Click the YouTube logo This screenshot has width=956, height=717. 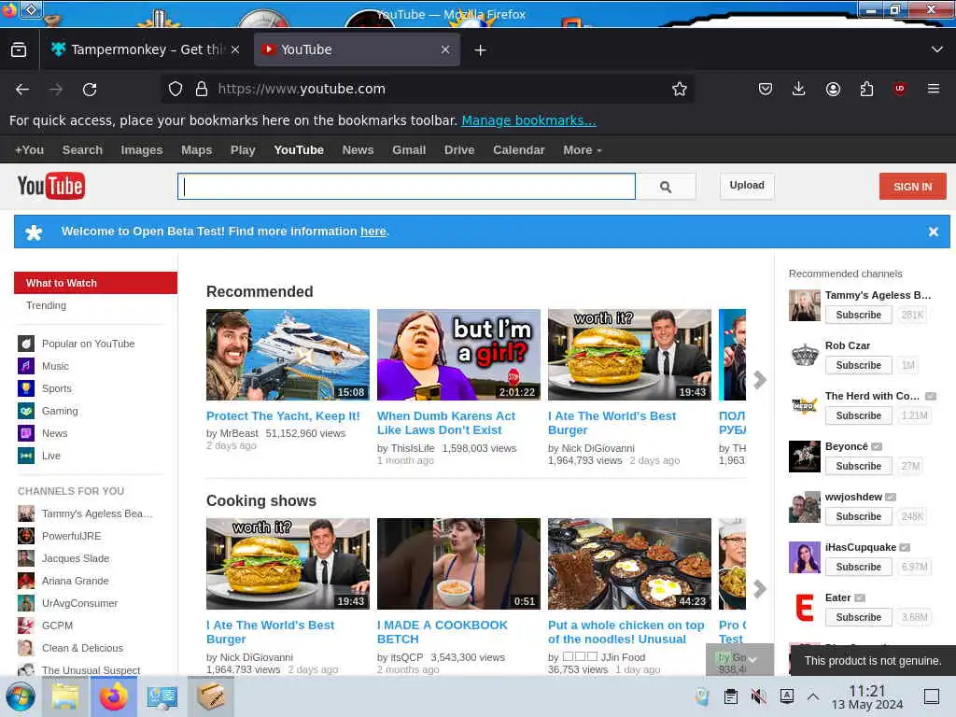pyautogui.click(x=50, y=186)
